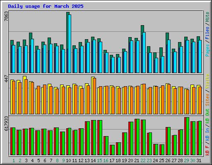Viewport: 212px width, 165px height.
Task: Select day label 19 on the x-axis
Action: coord(124,160)
